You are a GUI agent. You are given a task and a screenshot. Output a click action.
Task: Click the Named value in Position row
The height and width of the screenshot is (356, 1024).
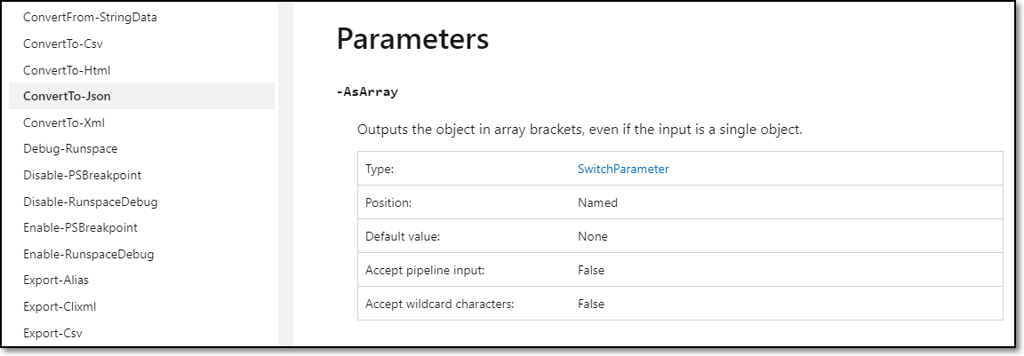click(x=597, y=202)
